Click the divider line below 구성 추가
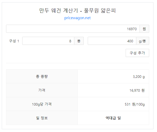 [x=78, y=63]
